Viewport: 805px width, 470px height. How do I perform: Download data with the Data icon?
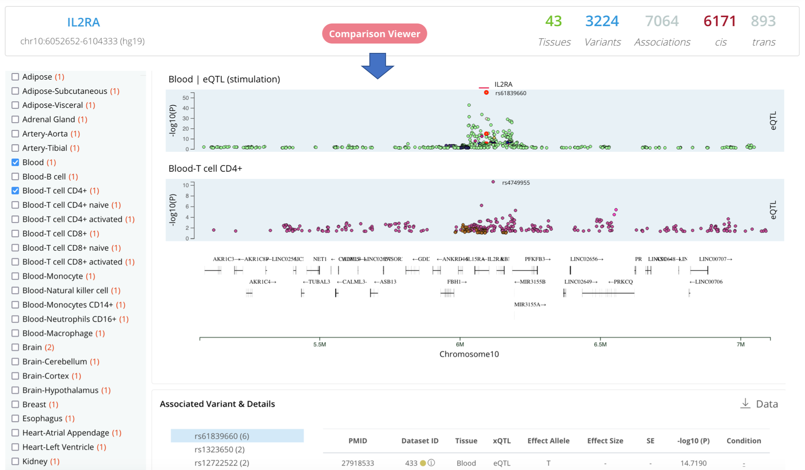pos(745,403)
